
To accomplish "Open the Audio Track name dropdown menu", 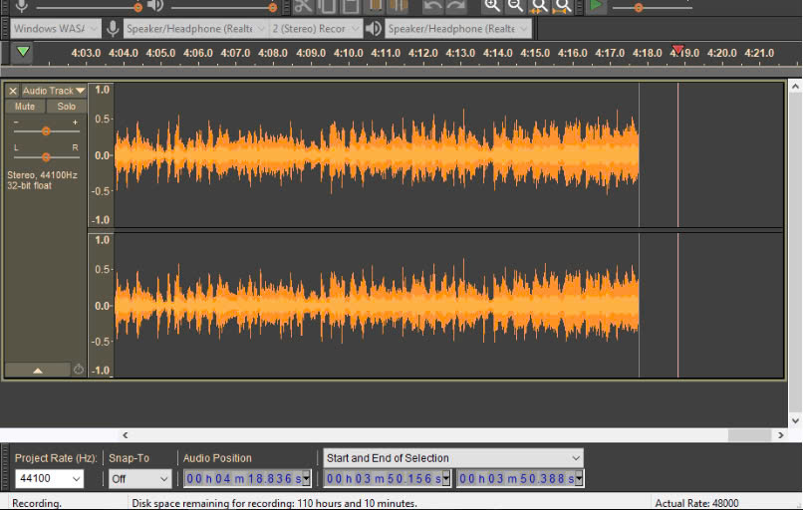I will [54, 91].
